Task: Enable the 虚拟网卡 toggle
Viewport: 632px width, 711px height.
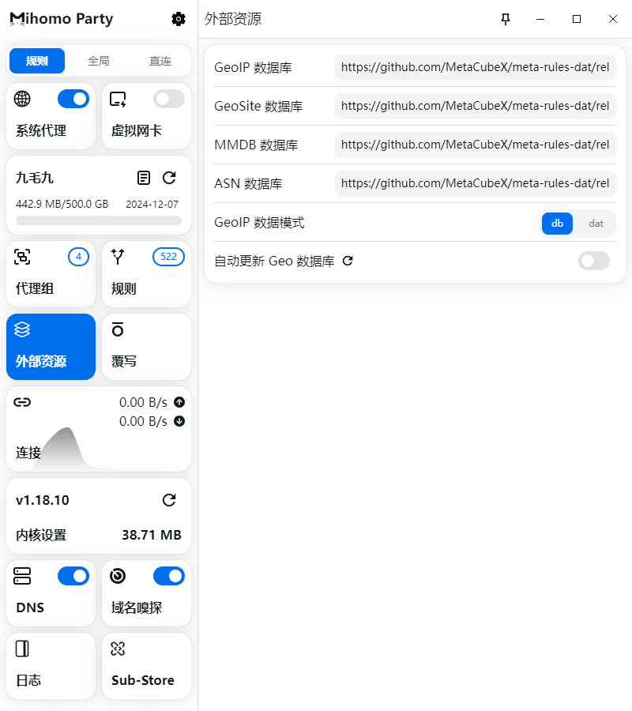Action: [x=169, y=99]
